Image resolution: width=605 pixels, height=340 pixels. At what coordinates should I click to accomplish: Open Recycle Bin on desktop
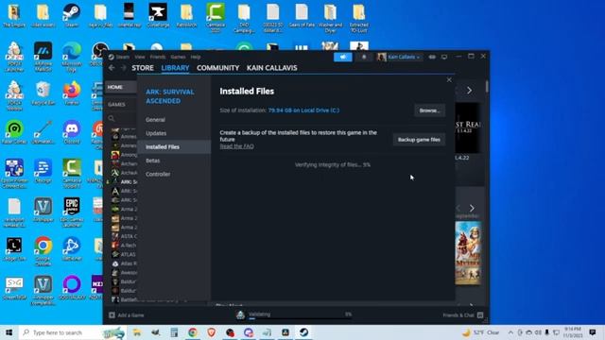43,93
